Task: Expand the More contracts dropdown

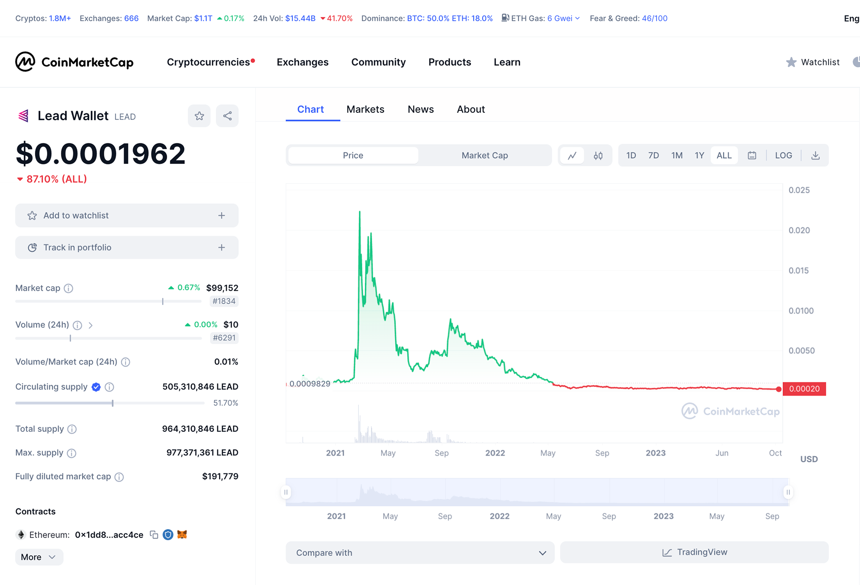Action: [39, 557]
